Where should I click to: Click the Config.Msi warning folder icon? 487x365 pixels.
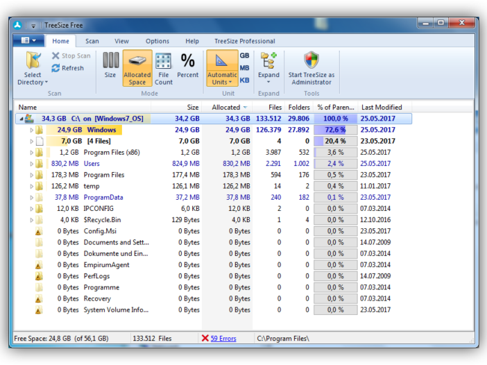39,231
